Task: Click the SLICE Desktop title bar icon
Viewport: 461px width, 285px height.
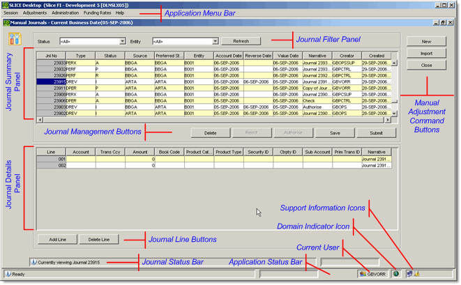Action: [5, 4]
